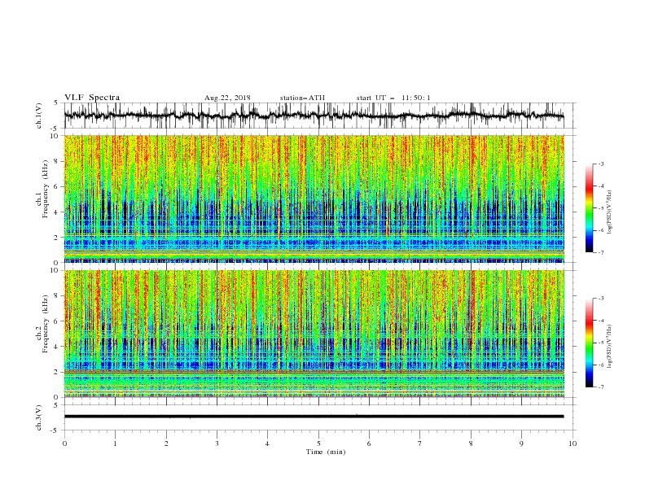645x498 pixels.
Task: Click the "ch.1(V)" vertical axis label
Action: click(x=39, y=116)
